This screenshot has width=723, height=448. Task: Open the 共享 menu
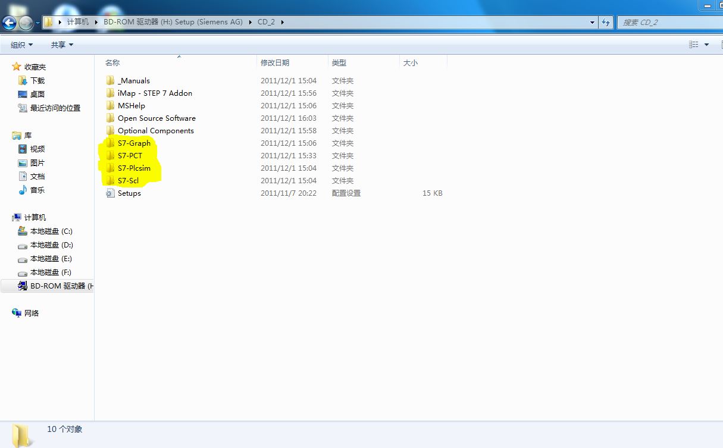point(62,45)
